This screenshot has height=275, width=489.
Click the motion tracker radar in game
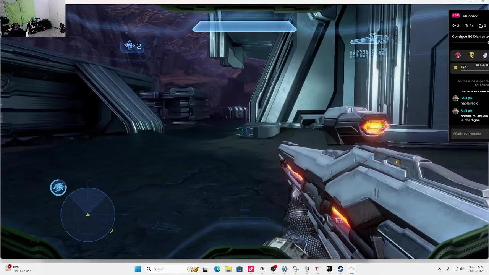[x=88, y=215]
